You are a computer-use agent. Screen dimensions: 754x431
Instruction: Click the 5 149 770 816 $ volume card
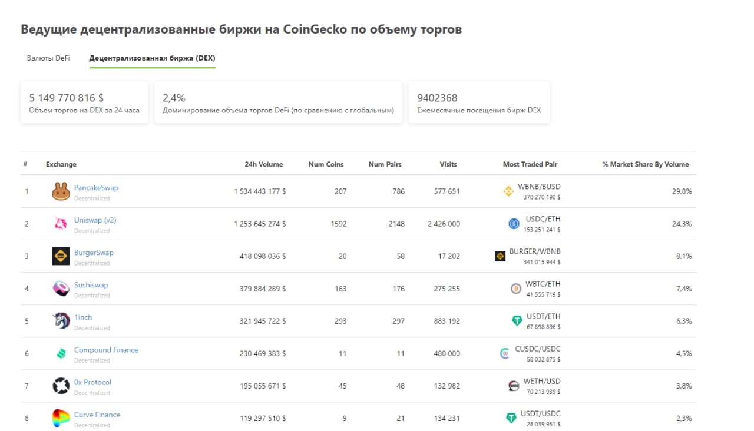tap(84, 102)
